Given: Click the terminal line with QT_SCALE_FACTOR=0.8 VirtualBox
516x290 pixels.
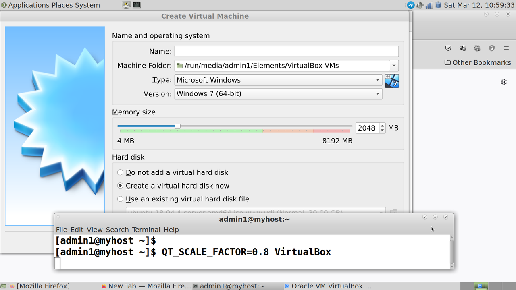Looking at the screenshot, I should point(193,252).
